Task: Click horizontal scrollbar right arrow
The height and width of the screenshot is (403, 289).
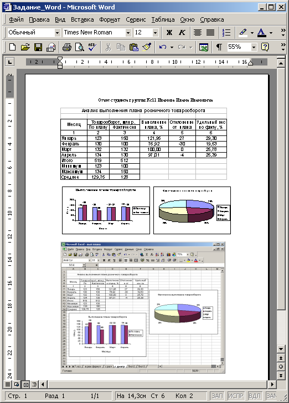Action: tap(272, 385)
